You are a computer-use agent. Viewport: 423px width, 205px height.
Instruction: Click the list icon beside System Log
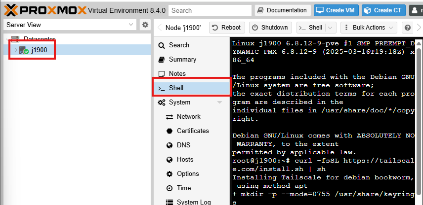[x=169, y=202]
